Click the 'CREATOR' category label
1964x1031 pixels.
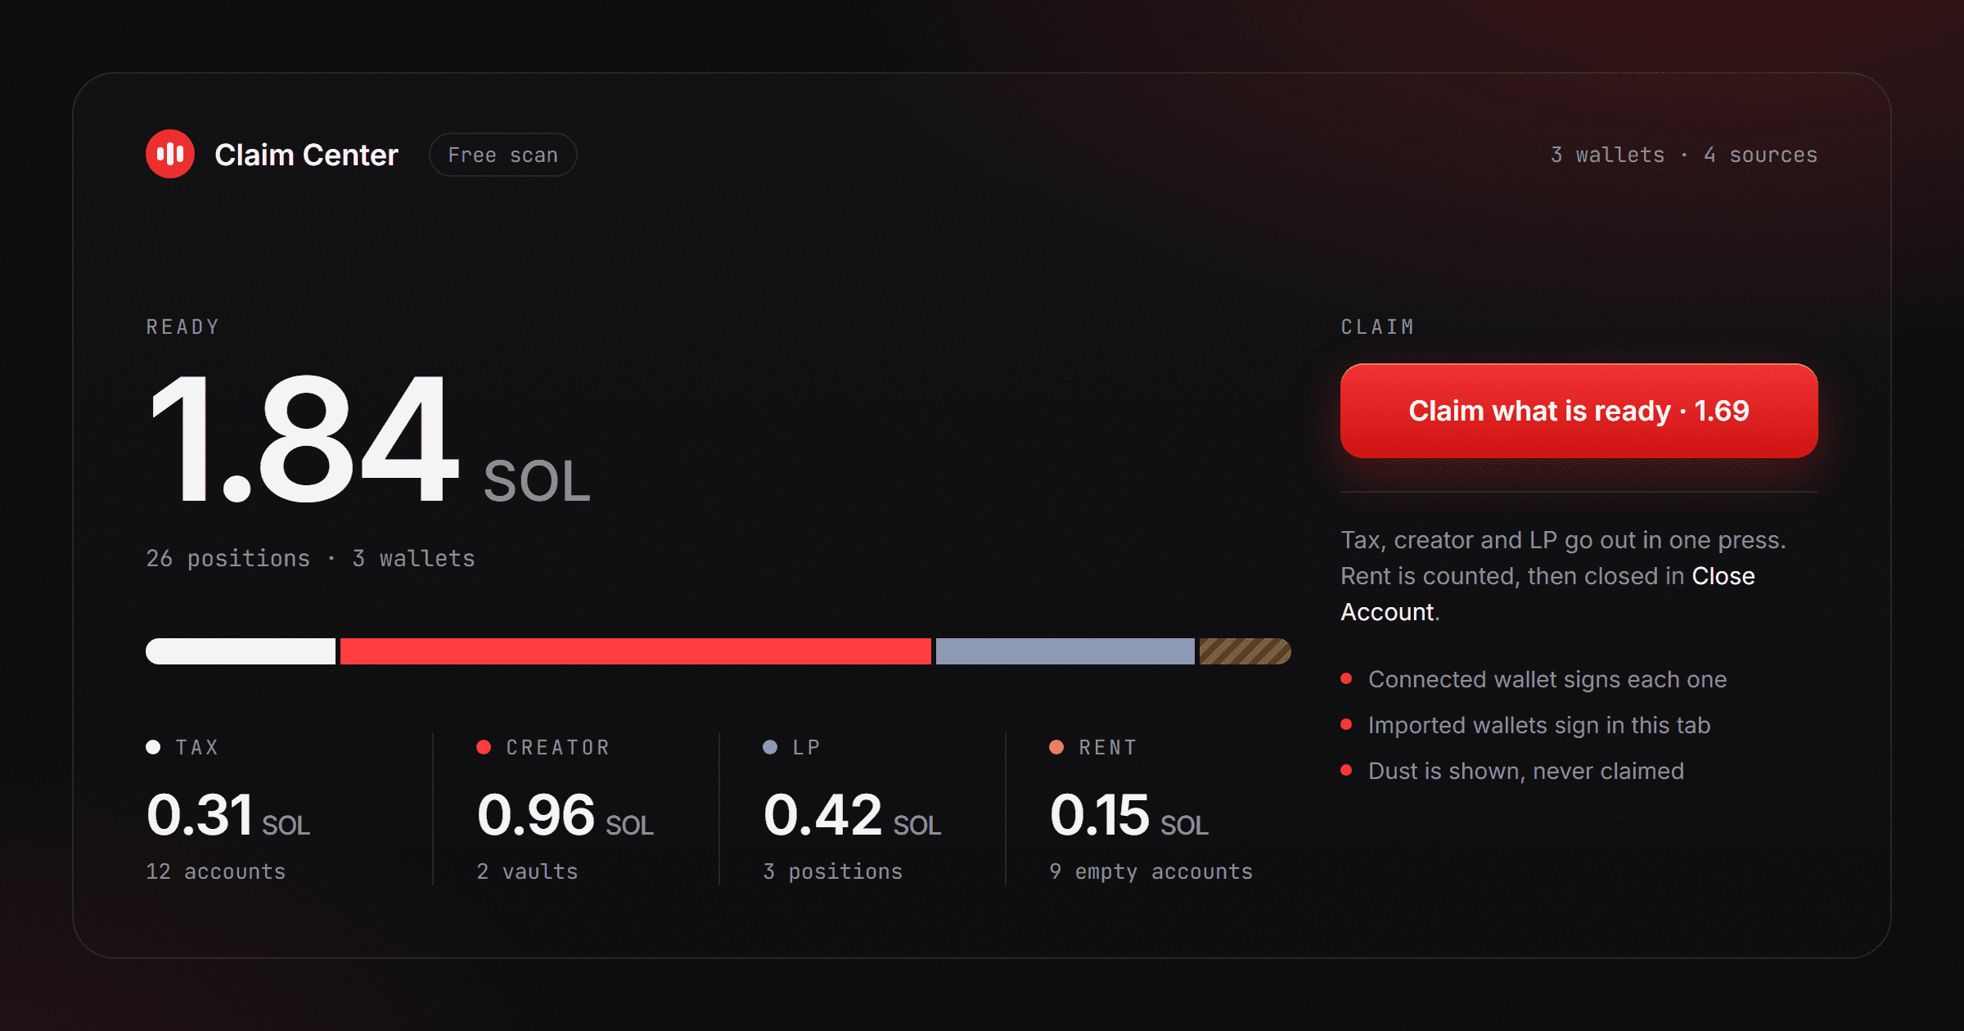(x=558, y=747)
